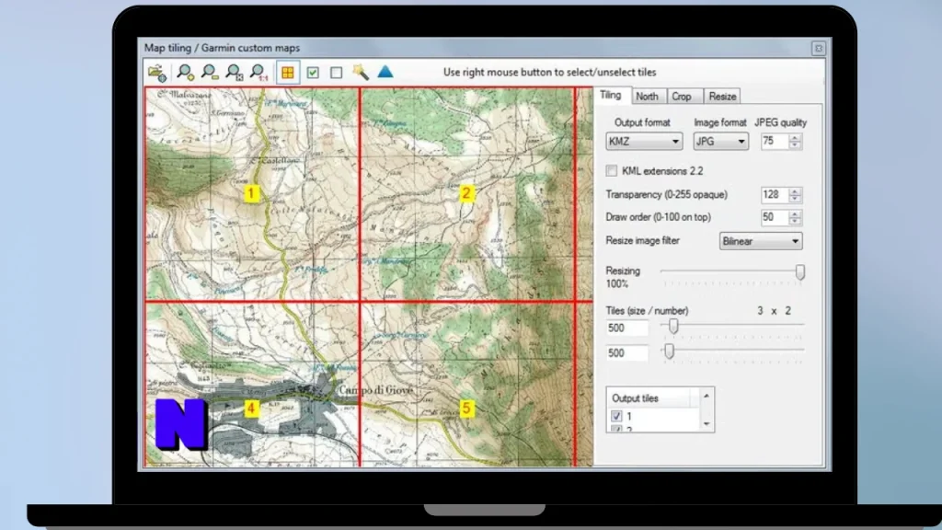Click the zoom 1:1 magnifier icon

tap(258, 73)
